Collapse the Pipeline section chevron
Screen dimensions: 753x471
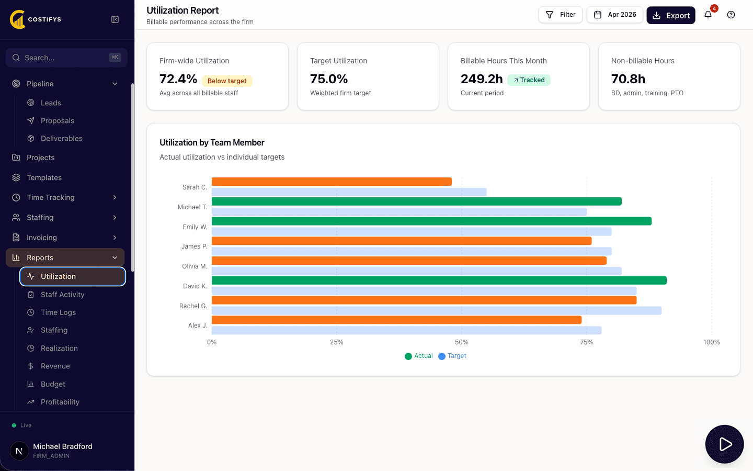click(x=115, y=84)
